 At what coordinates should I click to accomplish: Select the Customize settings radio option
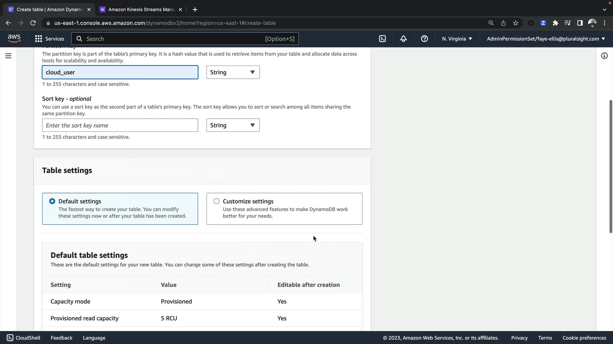click(x=216, y=201)
